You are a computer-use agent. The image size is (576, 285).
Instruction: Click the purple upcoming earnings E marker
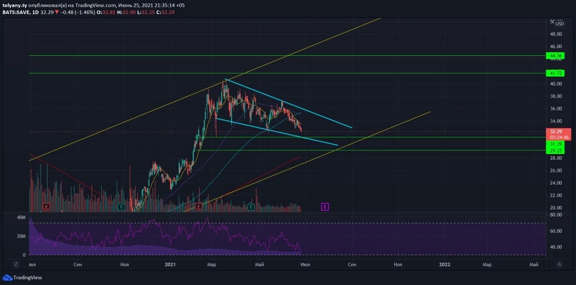pyautogui.click(x=325, y=207)
